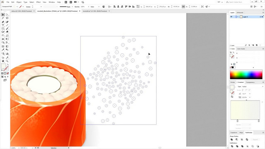Screen dimensions: 265x149
Task: Select the Free Transform tool
Action: (x=7, y=39)
